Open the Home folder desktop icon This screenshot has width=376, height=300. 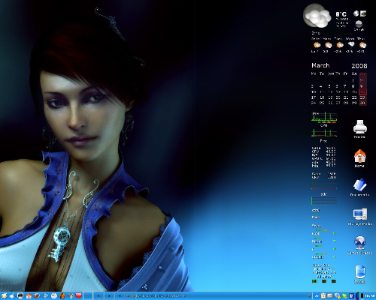(359, 157)
